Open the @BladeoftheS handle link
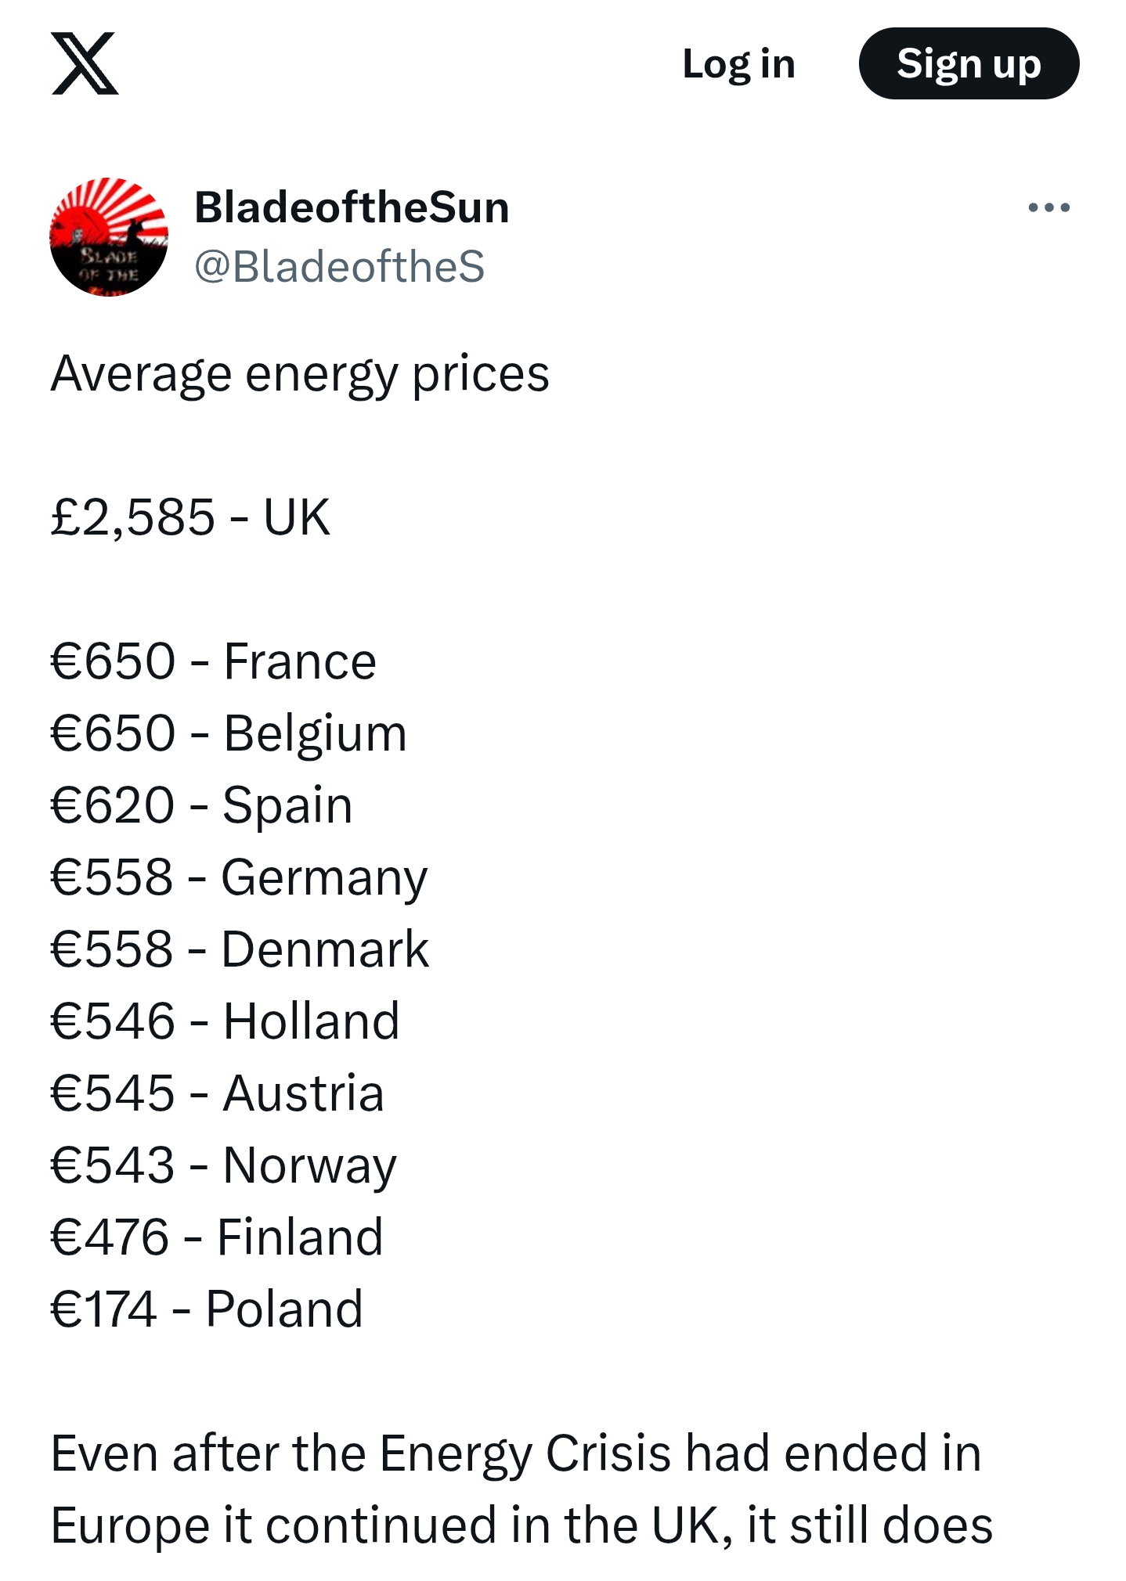The height and width of the screenshot is (1581, 1126). coord(339,266)
